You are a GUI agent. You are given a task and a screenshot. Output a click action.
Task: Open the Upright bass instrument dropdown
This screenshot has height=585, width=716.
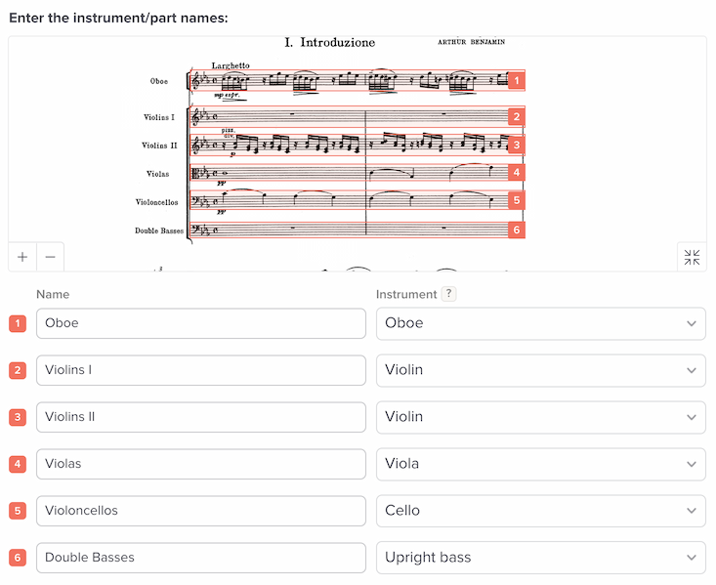pyautogui.click(x=540, y=557)
